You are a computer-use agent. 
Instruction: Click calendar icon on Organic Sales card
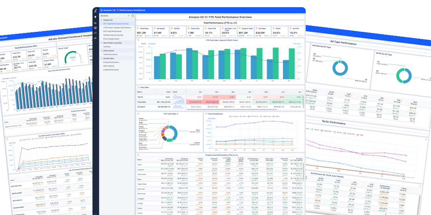pos(240,28)
